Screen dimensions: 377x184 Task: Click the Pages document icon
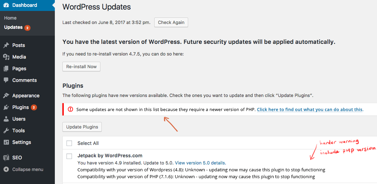[x=6, y=69]
